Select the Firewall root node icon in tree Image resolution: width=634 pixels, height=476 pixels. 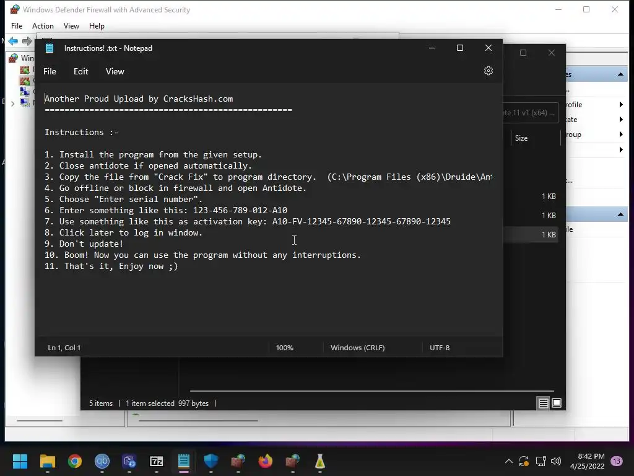tap(14, 58)
